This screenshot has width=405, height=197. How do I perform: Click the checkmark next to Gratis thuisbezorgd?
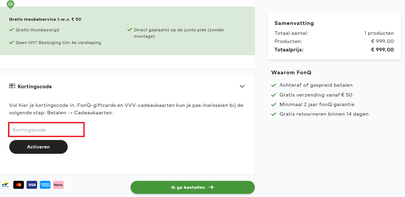[11, 29]
